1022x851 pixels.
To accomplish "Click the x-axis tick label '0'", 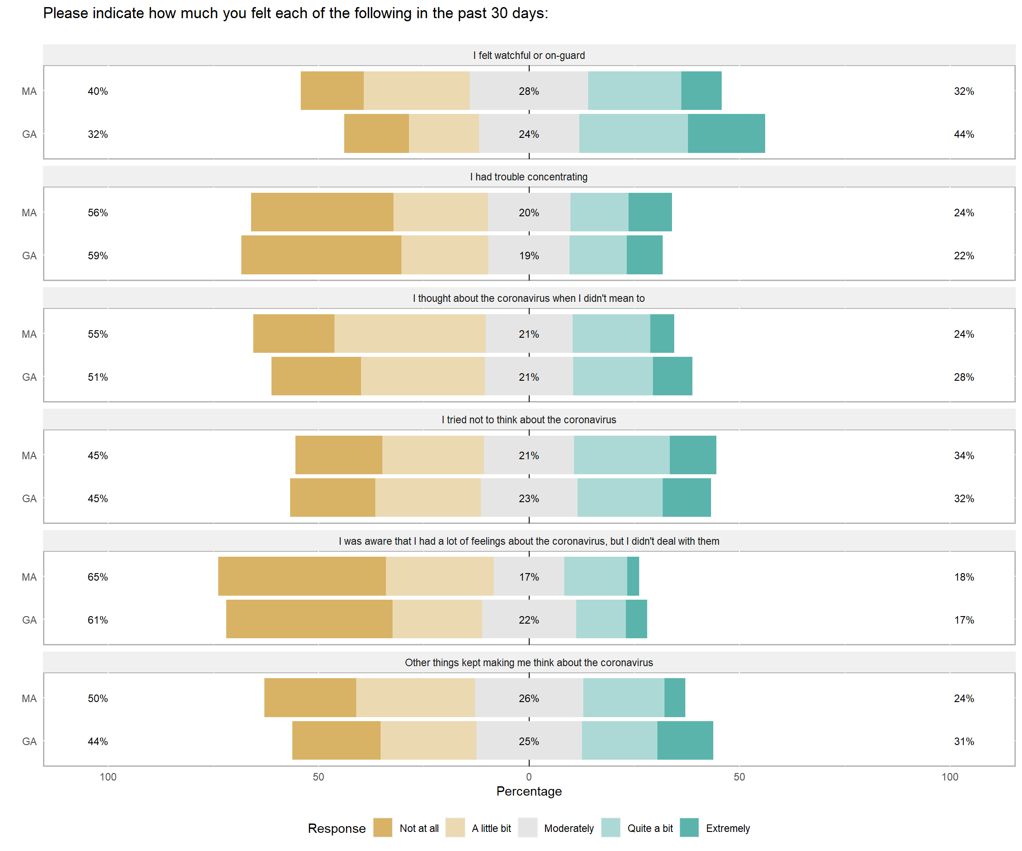I will tap(529, 777).
